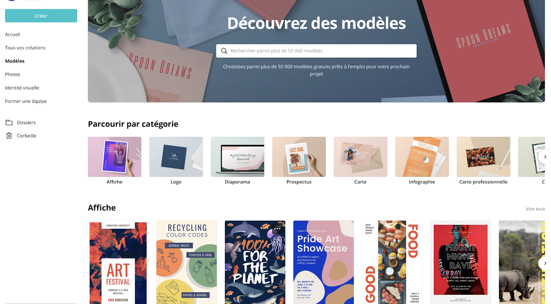Click the Dossiers folder icon

9,122
